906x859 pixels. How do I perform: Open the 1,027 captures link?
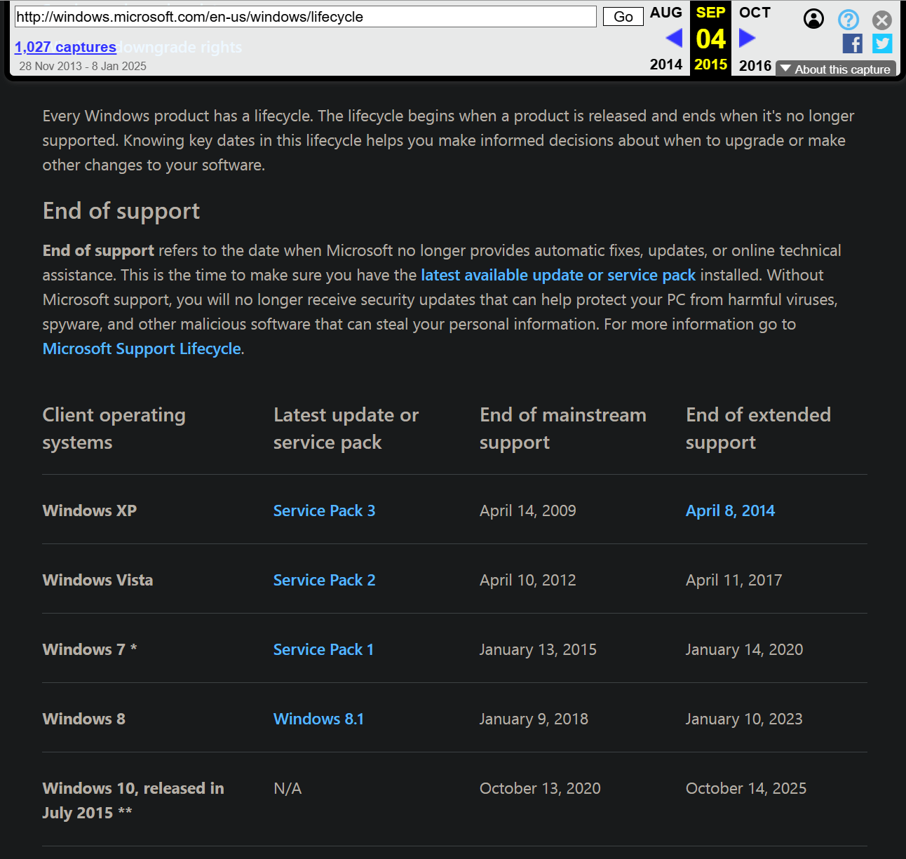point(65,47)
